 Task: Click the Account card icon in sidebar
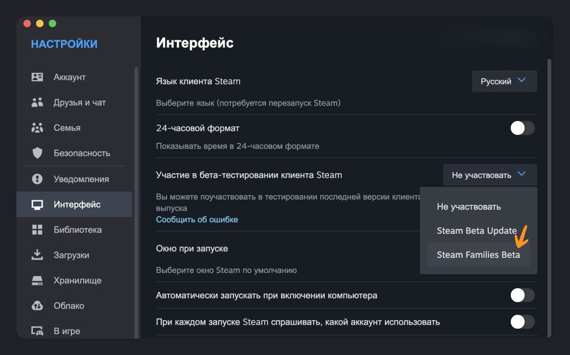[37, 77]
